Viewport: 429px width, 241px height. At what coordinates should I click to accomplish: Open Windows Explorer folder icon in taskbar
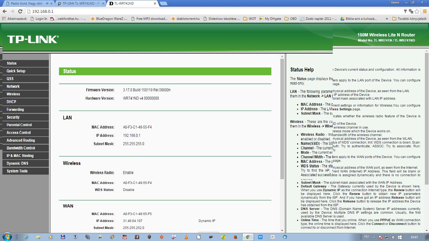coord(38,237)
